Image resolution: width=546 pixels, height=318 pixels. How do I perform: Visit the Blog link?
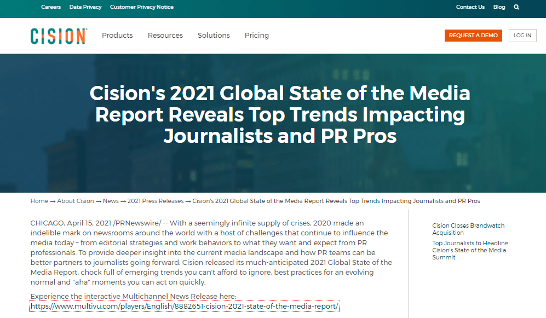tap(499, 7)
